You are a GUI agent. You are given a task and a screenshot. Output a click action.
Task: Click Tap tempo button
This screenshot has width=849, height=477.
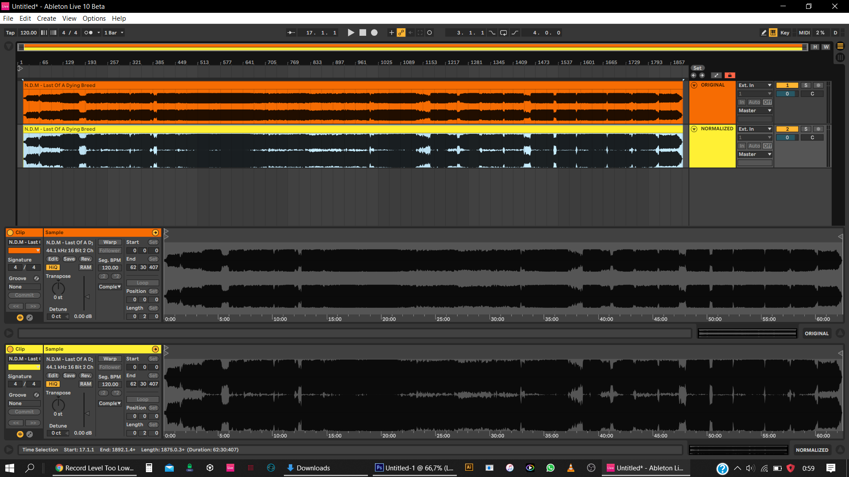10,33
